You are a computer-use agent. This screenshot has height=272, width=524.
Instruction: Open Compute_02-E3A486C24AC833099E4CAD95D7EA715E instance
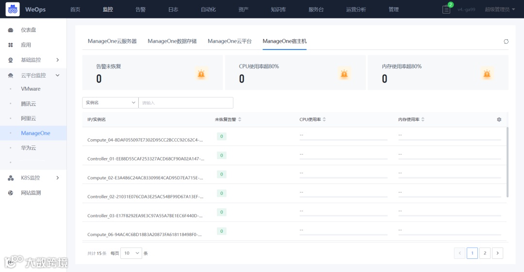pos(145,178)
